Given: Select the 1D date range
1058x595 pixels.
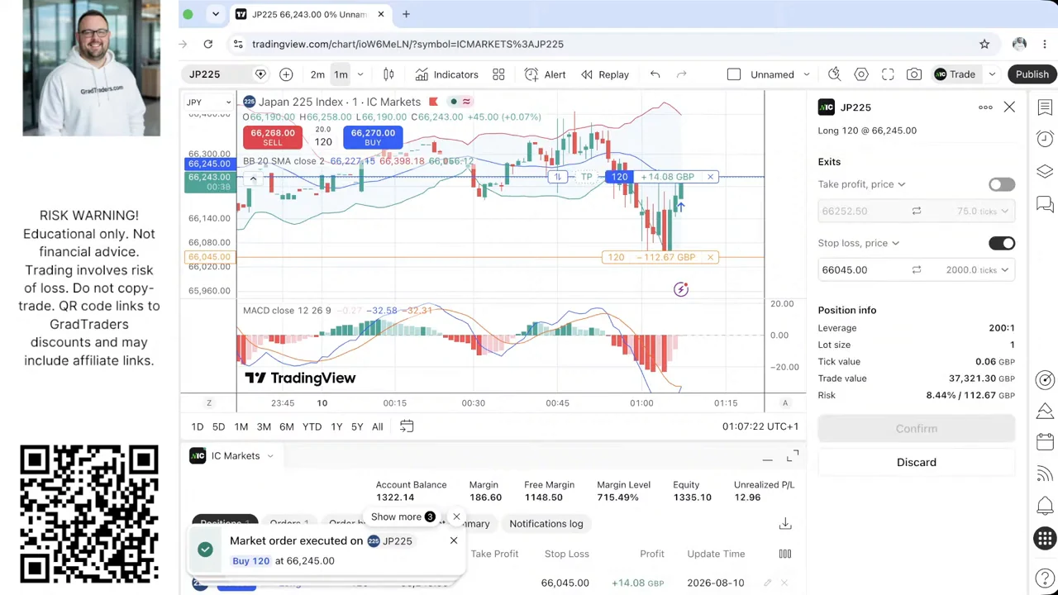Looking at the screenshot, I should tap(197, 426).
